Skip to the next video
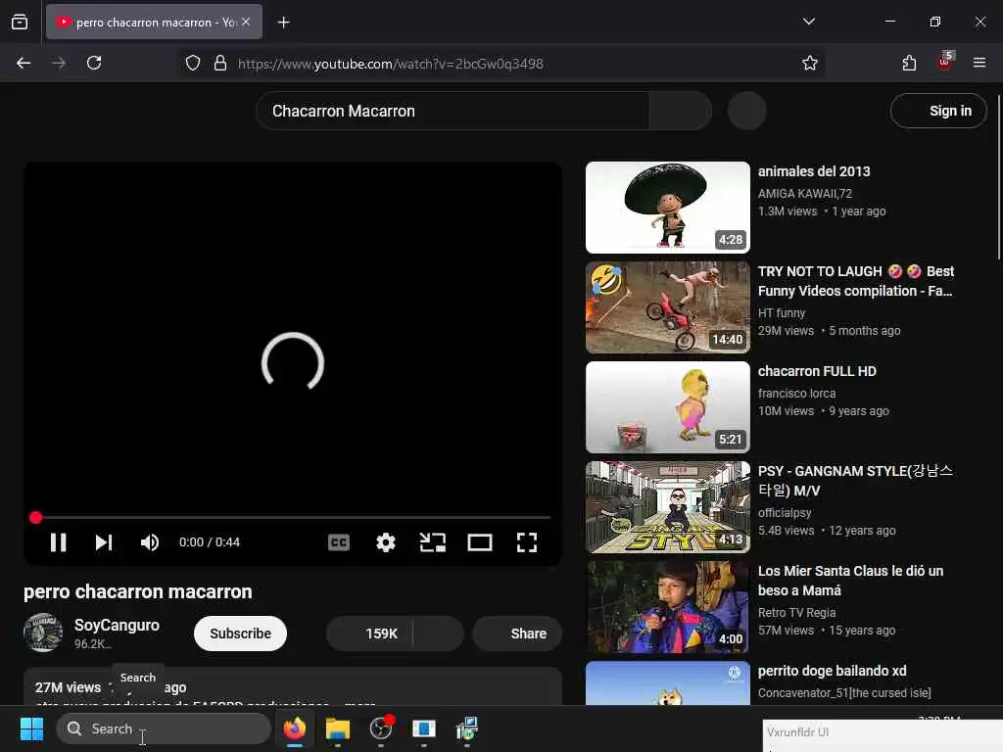The width and height of the screenshot is (1003, 752). tap(104, 542)
